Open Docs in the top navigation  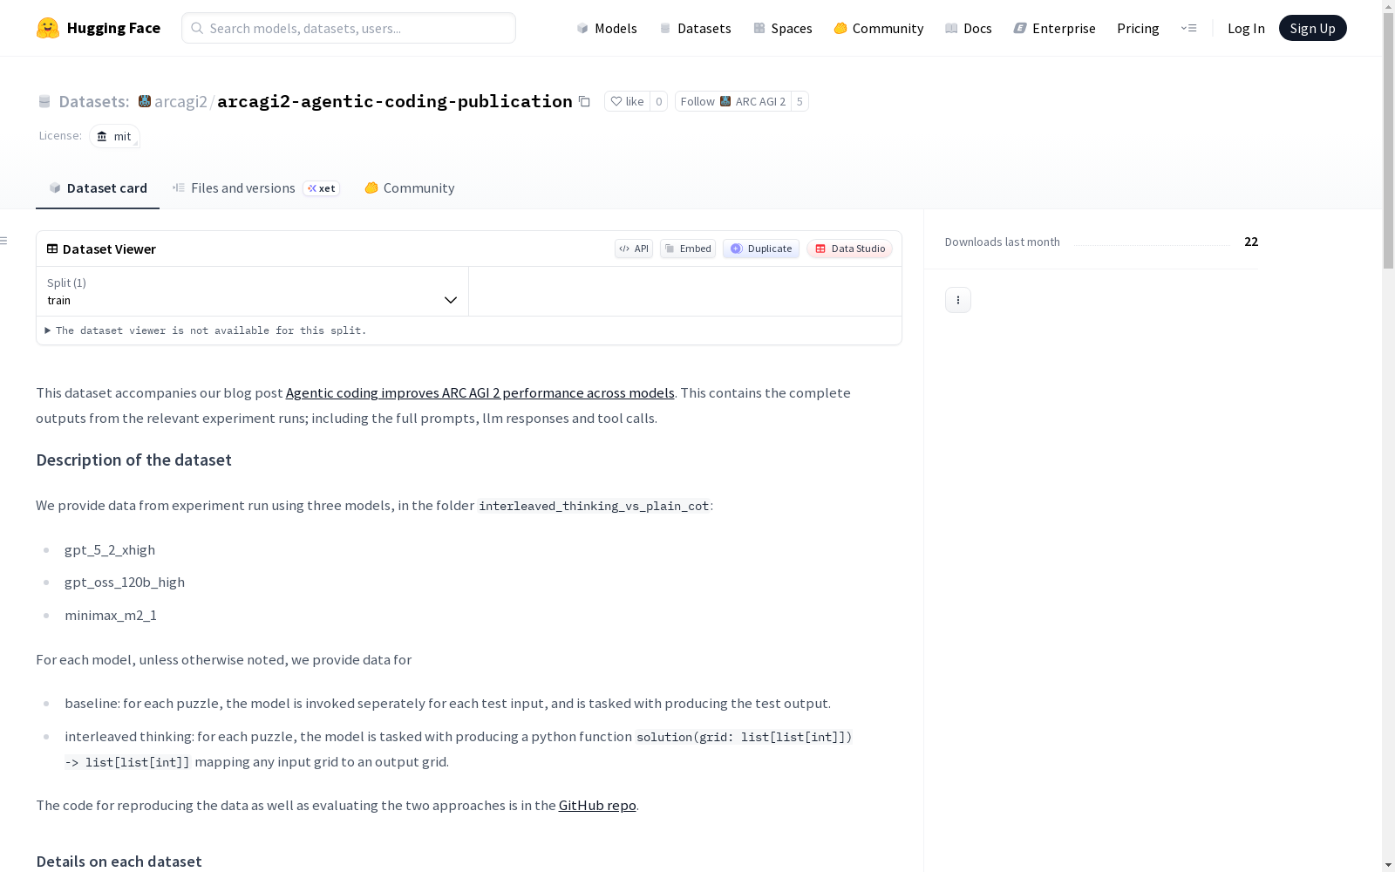pos(969,28)
